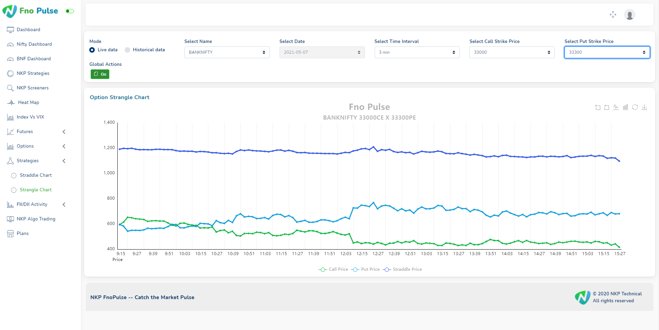Activate chart area zoom tool

598,107
